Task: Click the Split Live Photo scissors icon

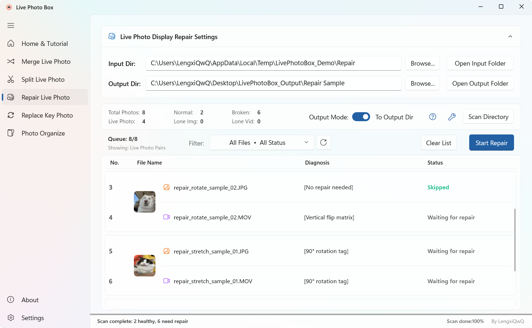Action: 11,79
